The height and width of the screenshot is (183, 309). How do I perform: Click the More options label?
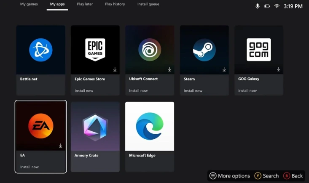point(234,176)
